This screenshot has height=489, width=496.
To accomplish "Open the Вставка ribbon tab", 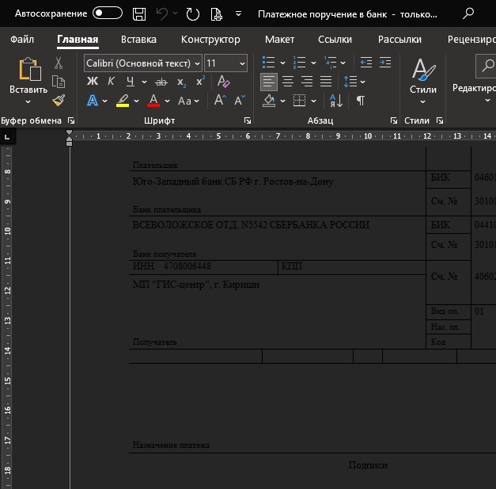I will [138, 40].
